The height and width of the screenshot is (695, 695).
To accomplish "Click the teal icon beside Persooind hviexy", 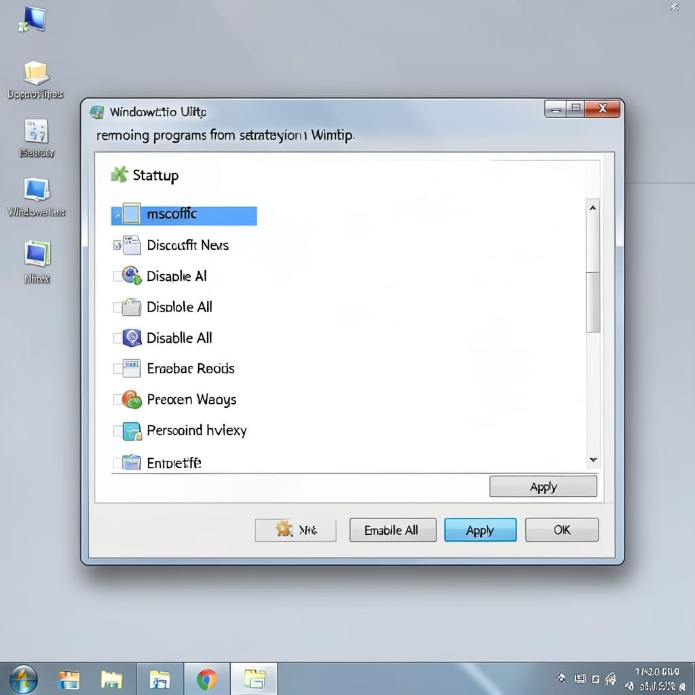I will [132, 431].
